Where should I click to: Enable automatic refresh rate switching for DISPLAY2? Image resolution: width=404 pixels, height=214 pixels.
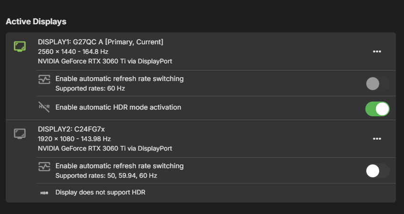377,171
